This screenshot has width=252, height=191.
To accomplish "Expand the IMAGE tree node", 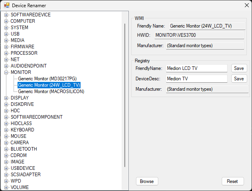I will [x=6, y=162].
